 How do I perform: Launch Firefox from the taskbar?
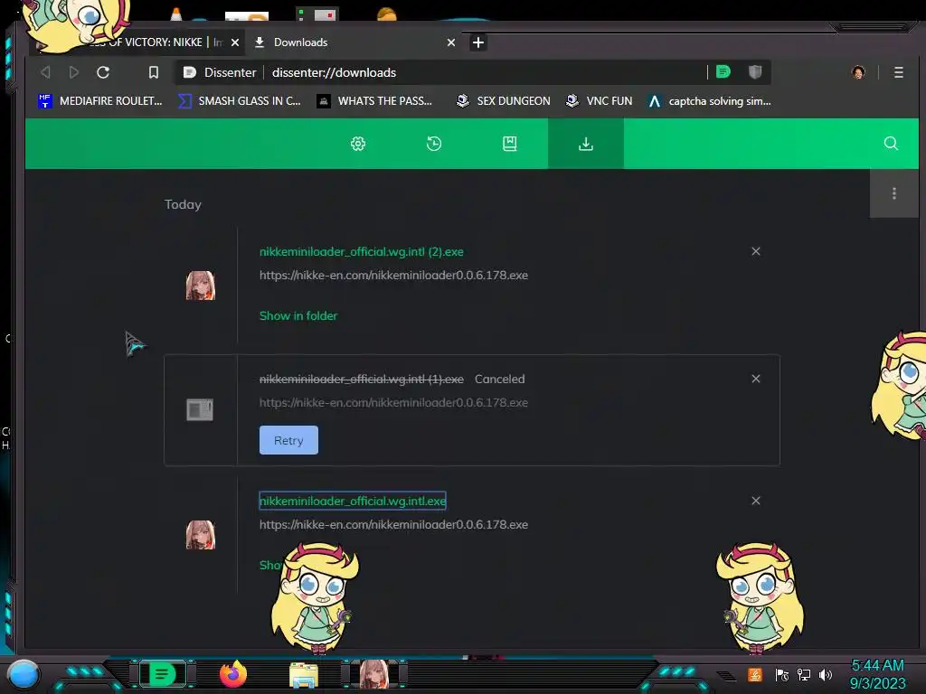(233, 674)
